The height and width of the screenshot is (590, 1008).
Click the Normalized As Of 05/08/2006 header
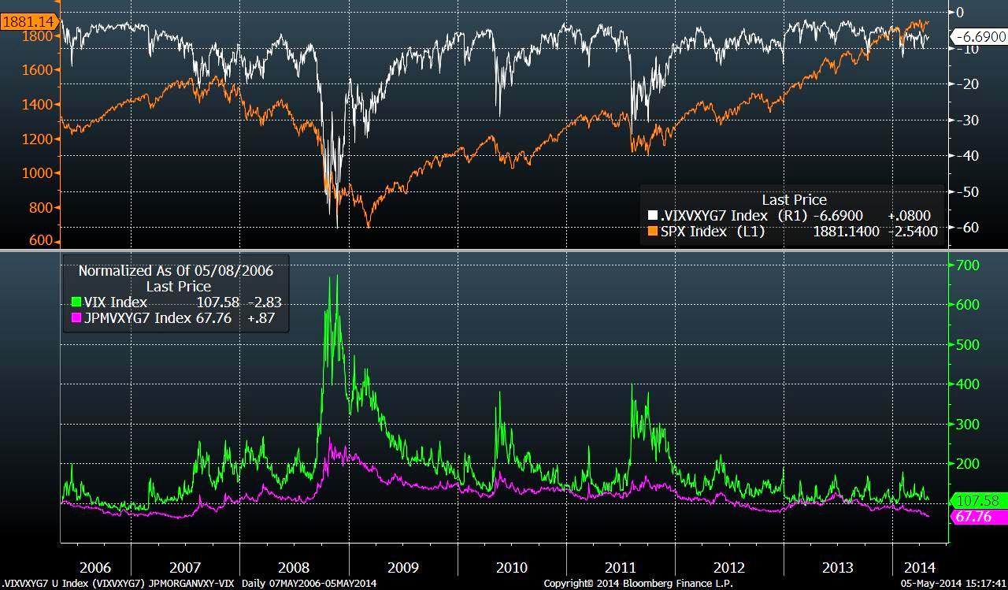[176, 271]
